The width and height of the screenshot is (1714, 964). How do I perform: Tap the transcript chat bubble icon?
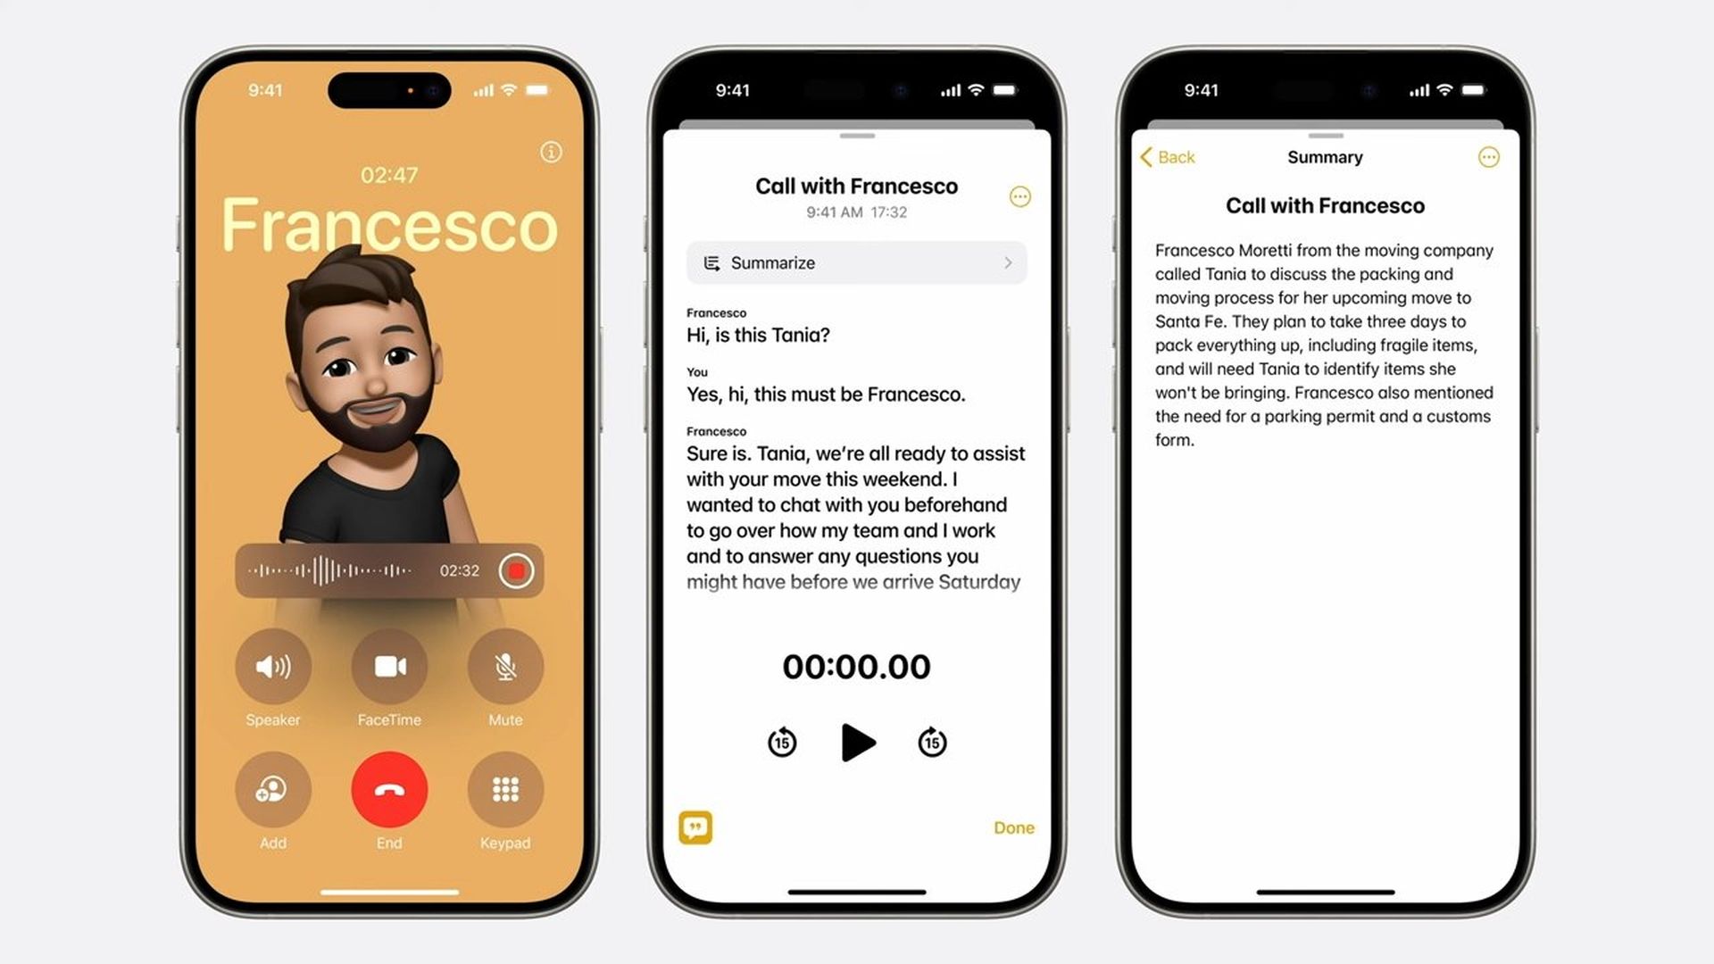[x=697, y=827]
